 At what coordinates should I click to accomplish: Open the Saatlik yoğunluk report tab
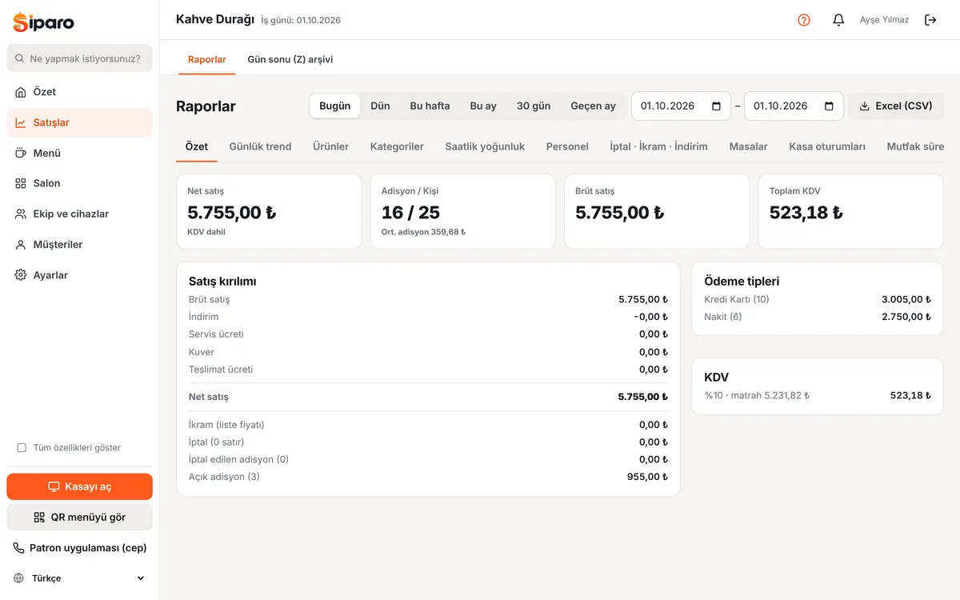(485, 146)
